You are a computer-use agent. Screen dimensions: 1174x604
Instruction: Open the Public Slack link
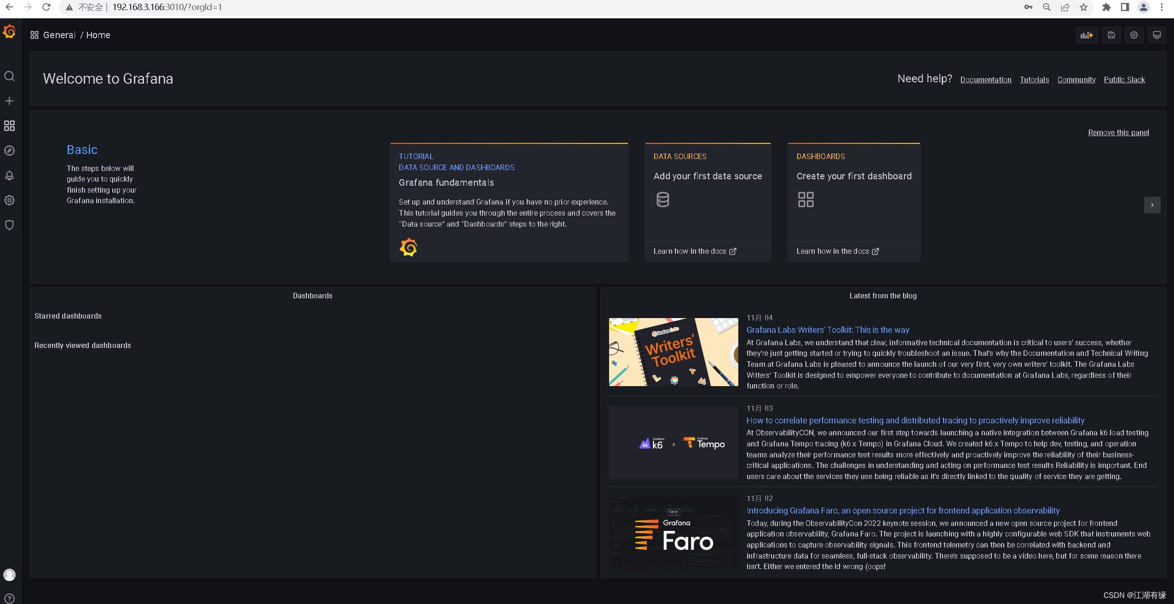[1124, 80]
